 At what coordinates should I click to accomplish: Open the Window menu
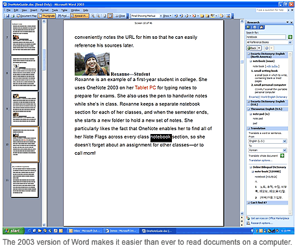pos(75,10)
